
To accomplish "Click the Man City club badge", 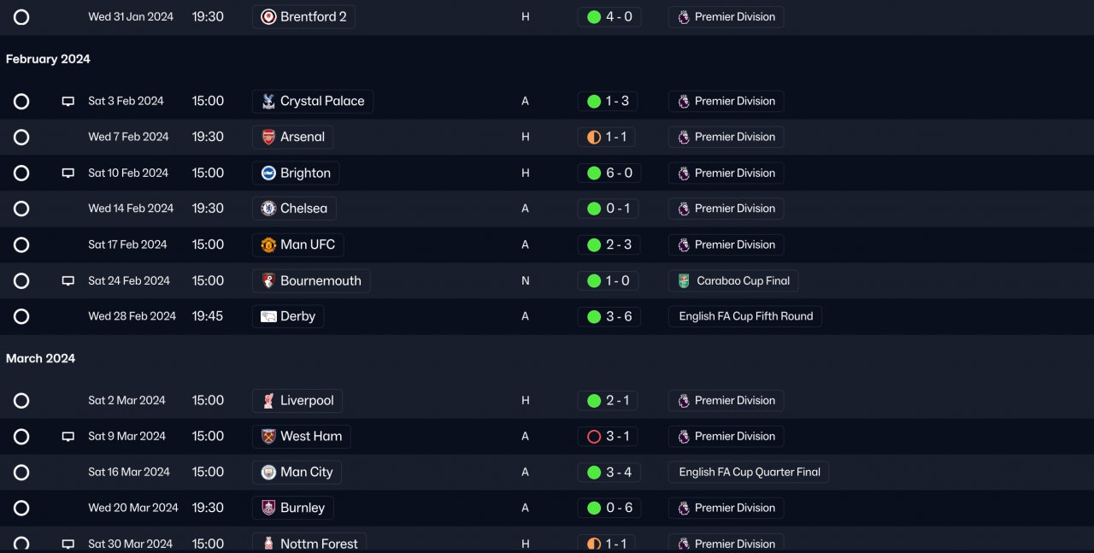I will (268, 473).
